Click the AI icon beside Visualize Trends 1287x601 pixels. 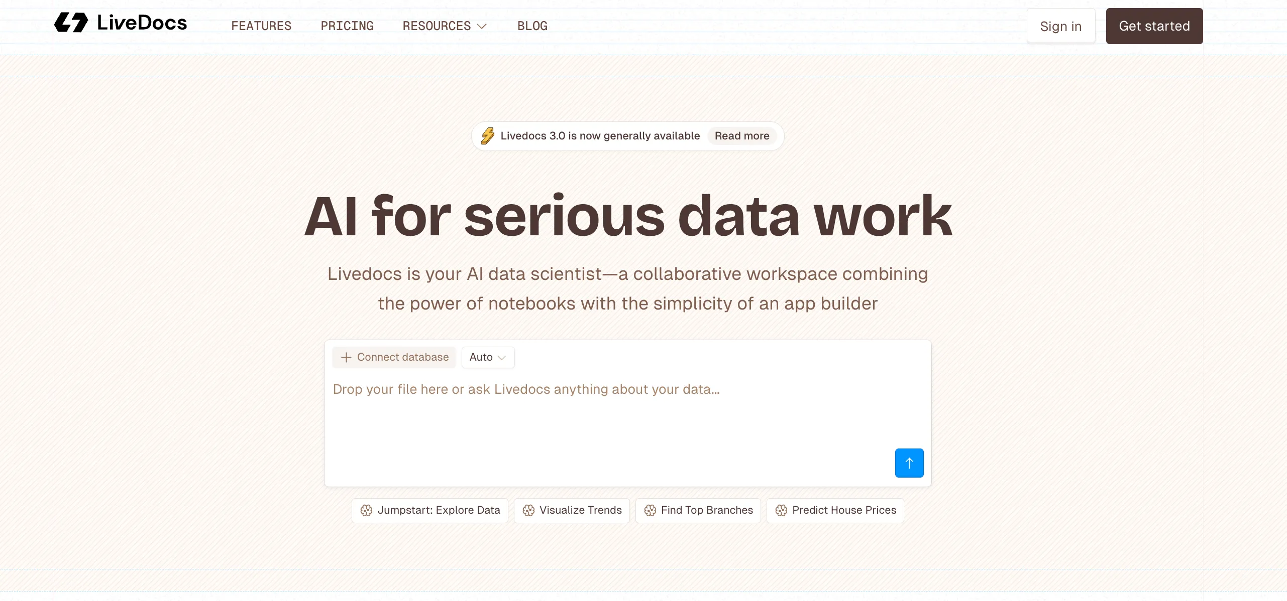(x=529, y=510)
